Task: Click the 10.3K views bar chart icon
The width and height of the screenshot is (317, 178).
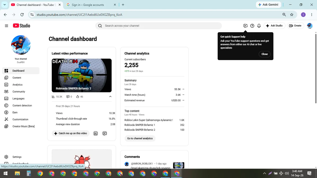Action: click(53, 97)
